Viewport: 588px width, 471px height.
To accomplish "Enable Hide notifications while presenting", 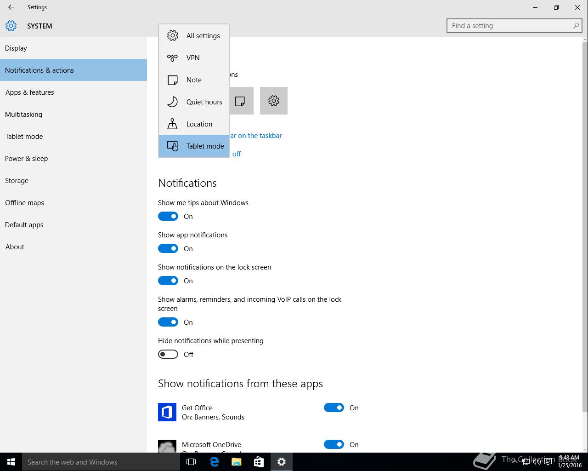I will tap(168, 354).
